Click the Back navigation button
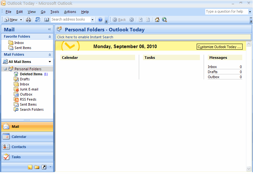 point(119,20)
